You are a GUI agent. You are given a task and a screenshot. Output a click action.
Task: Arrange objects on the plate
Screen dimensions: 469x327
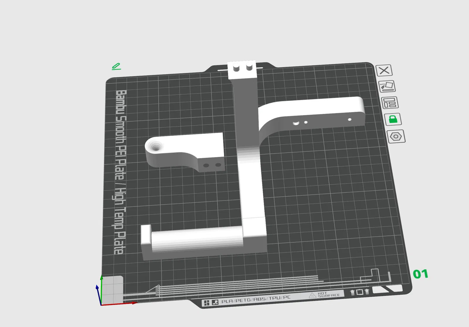coord(390,103)
